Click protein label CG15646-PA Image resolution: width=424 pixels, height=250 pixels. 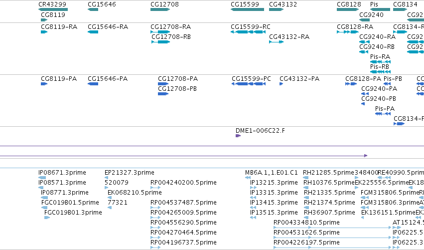(x=108, y=79)
